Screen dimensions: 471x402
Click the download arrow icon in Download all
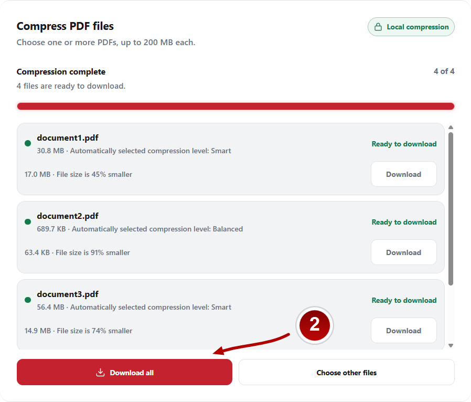(x=100, y=373)
